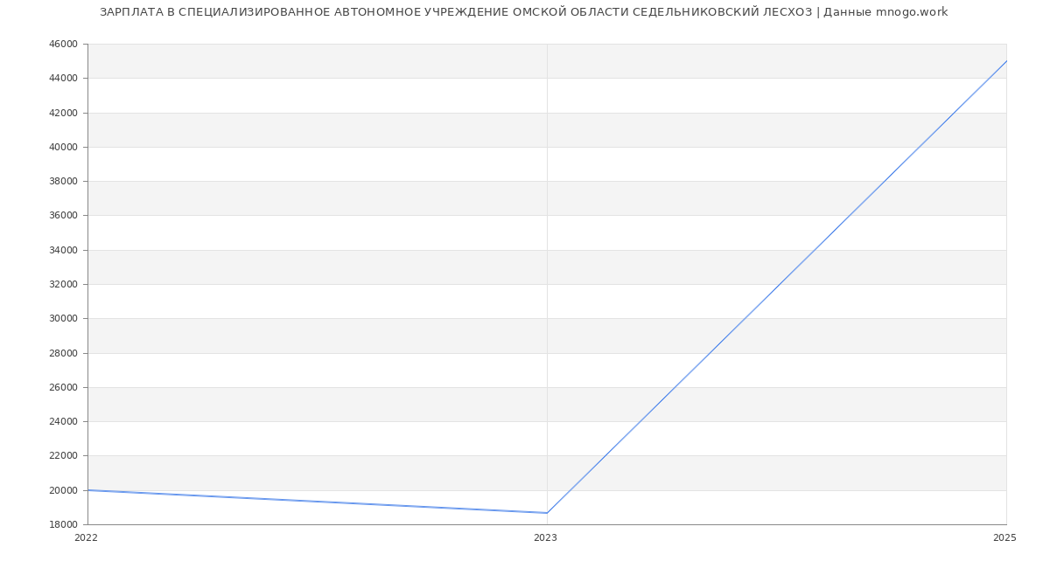This screenshot has height=568, width=1050.
Task: Click the line's lowest point at 2023
Action: tap(547, 513)
